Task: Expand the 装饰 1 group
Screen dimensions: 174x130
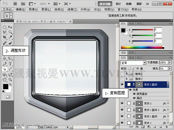Action: pyautogui.click(x=127, y=74)
